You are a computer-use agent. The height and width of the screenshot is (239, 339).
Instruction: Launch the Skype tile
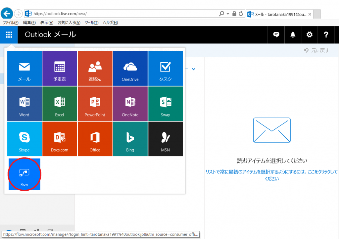[x=24, y=139]
